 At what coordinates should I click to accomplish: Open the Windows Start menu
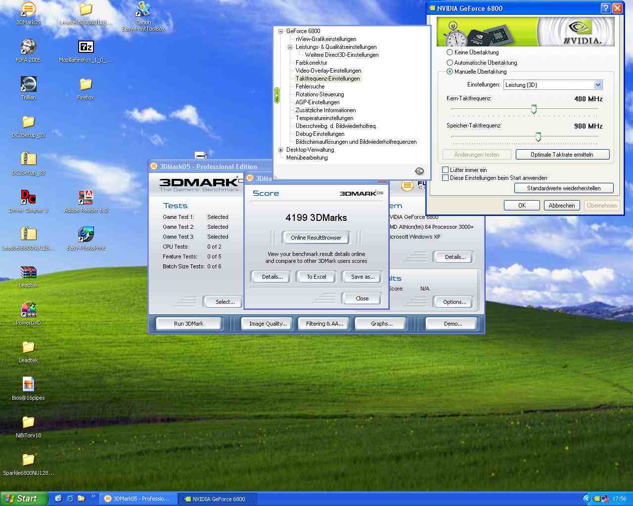tap(24, 499)
